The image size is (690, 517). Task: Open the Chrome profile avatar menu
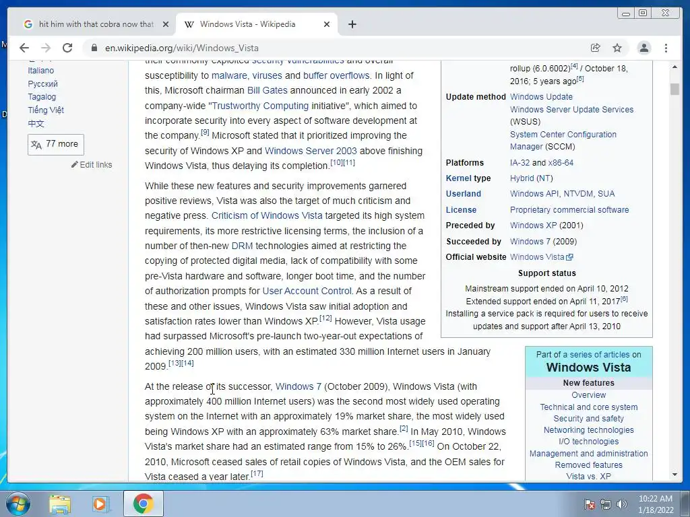(644, 48)
